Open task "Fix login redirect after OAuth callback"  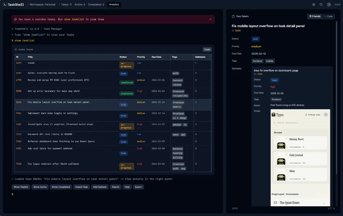[53, 164]
